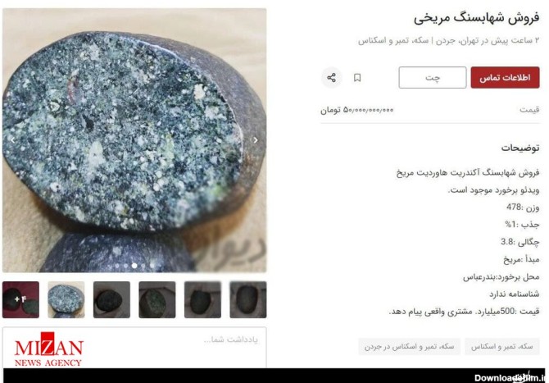Click the share icon
The image size is (549, 383).
click(331, 77)
